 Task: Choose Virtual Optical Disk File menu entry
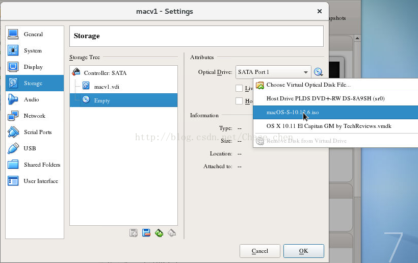tap(335, 85)
